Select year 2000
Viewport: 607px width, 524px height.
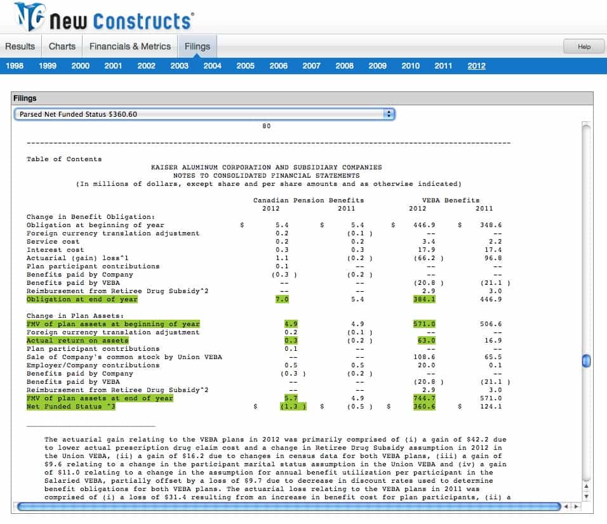tap(81, 66)
